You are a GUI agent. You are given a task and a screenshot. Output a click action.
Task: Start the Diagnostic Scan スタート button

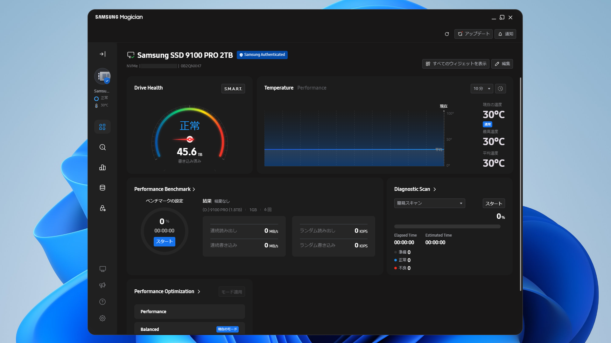tap(494, 203)
